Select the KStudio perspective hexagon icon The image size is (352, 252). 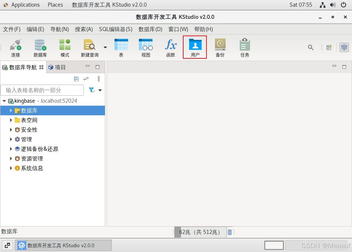[344, 47]
